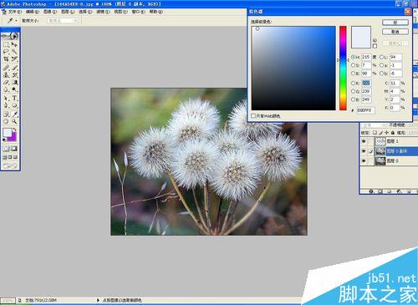
Task: Select the History Brush tool
Action: [14, 74]
